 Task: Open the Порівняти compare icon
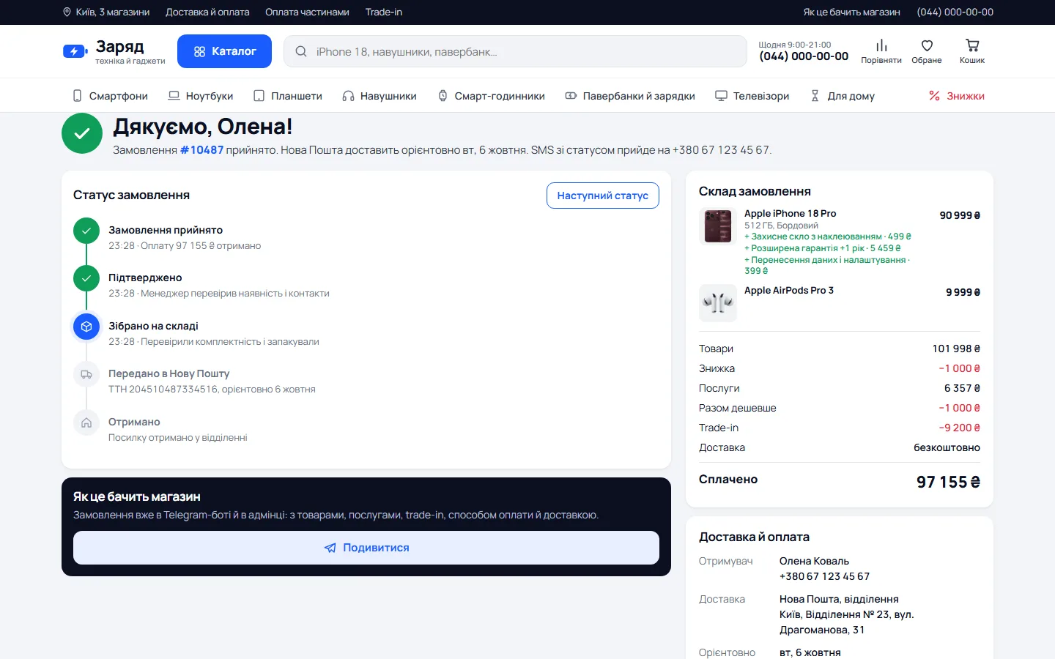(x=881, y=45)
